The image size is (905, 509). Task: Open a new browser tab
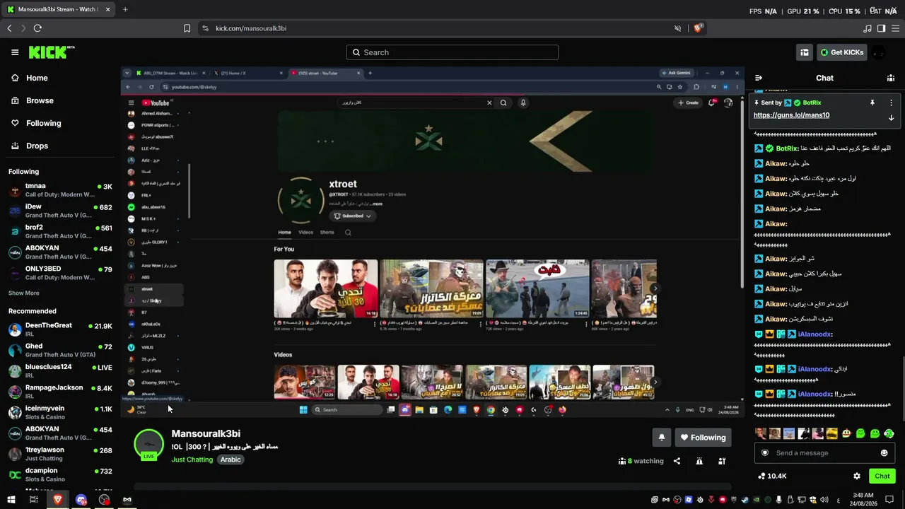125,9
